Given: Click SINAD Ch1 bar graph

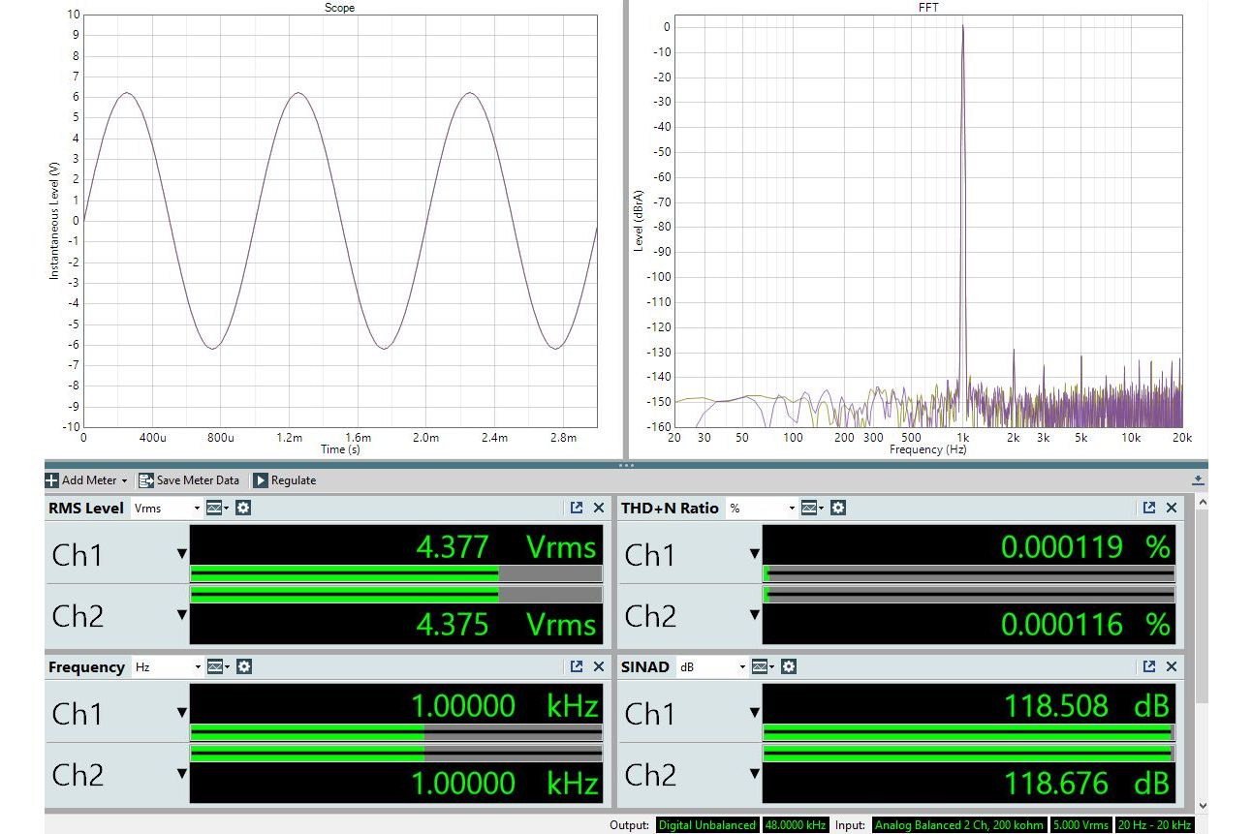Looking at the screenshot, I should (969, 731).
